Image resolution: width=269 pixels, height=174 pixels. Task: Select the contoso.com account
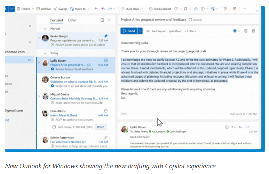(x=15, y=52)
